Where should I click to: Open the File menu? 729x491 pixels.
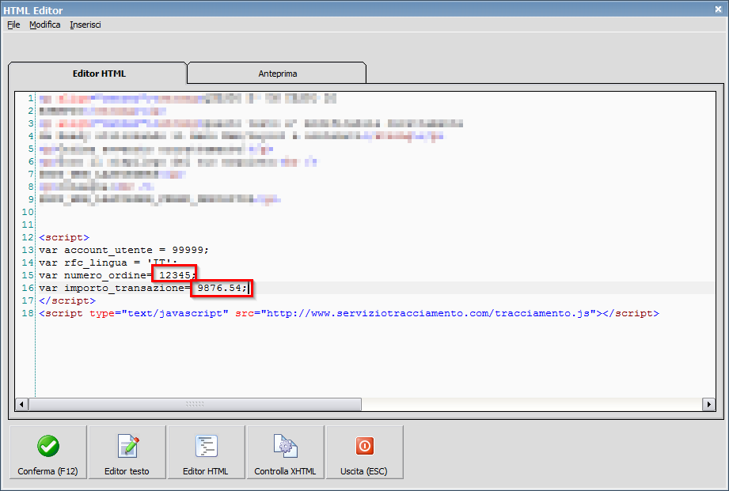13,25
